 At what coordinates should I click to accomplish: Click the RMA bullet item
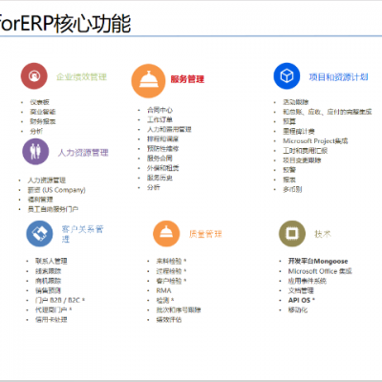pos(163,290)
